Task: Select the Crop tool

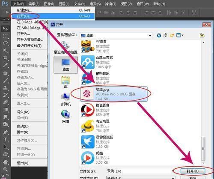Action: [x=6, y=58]
